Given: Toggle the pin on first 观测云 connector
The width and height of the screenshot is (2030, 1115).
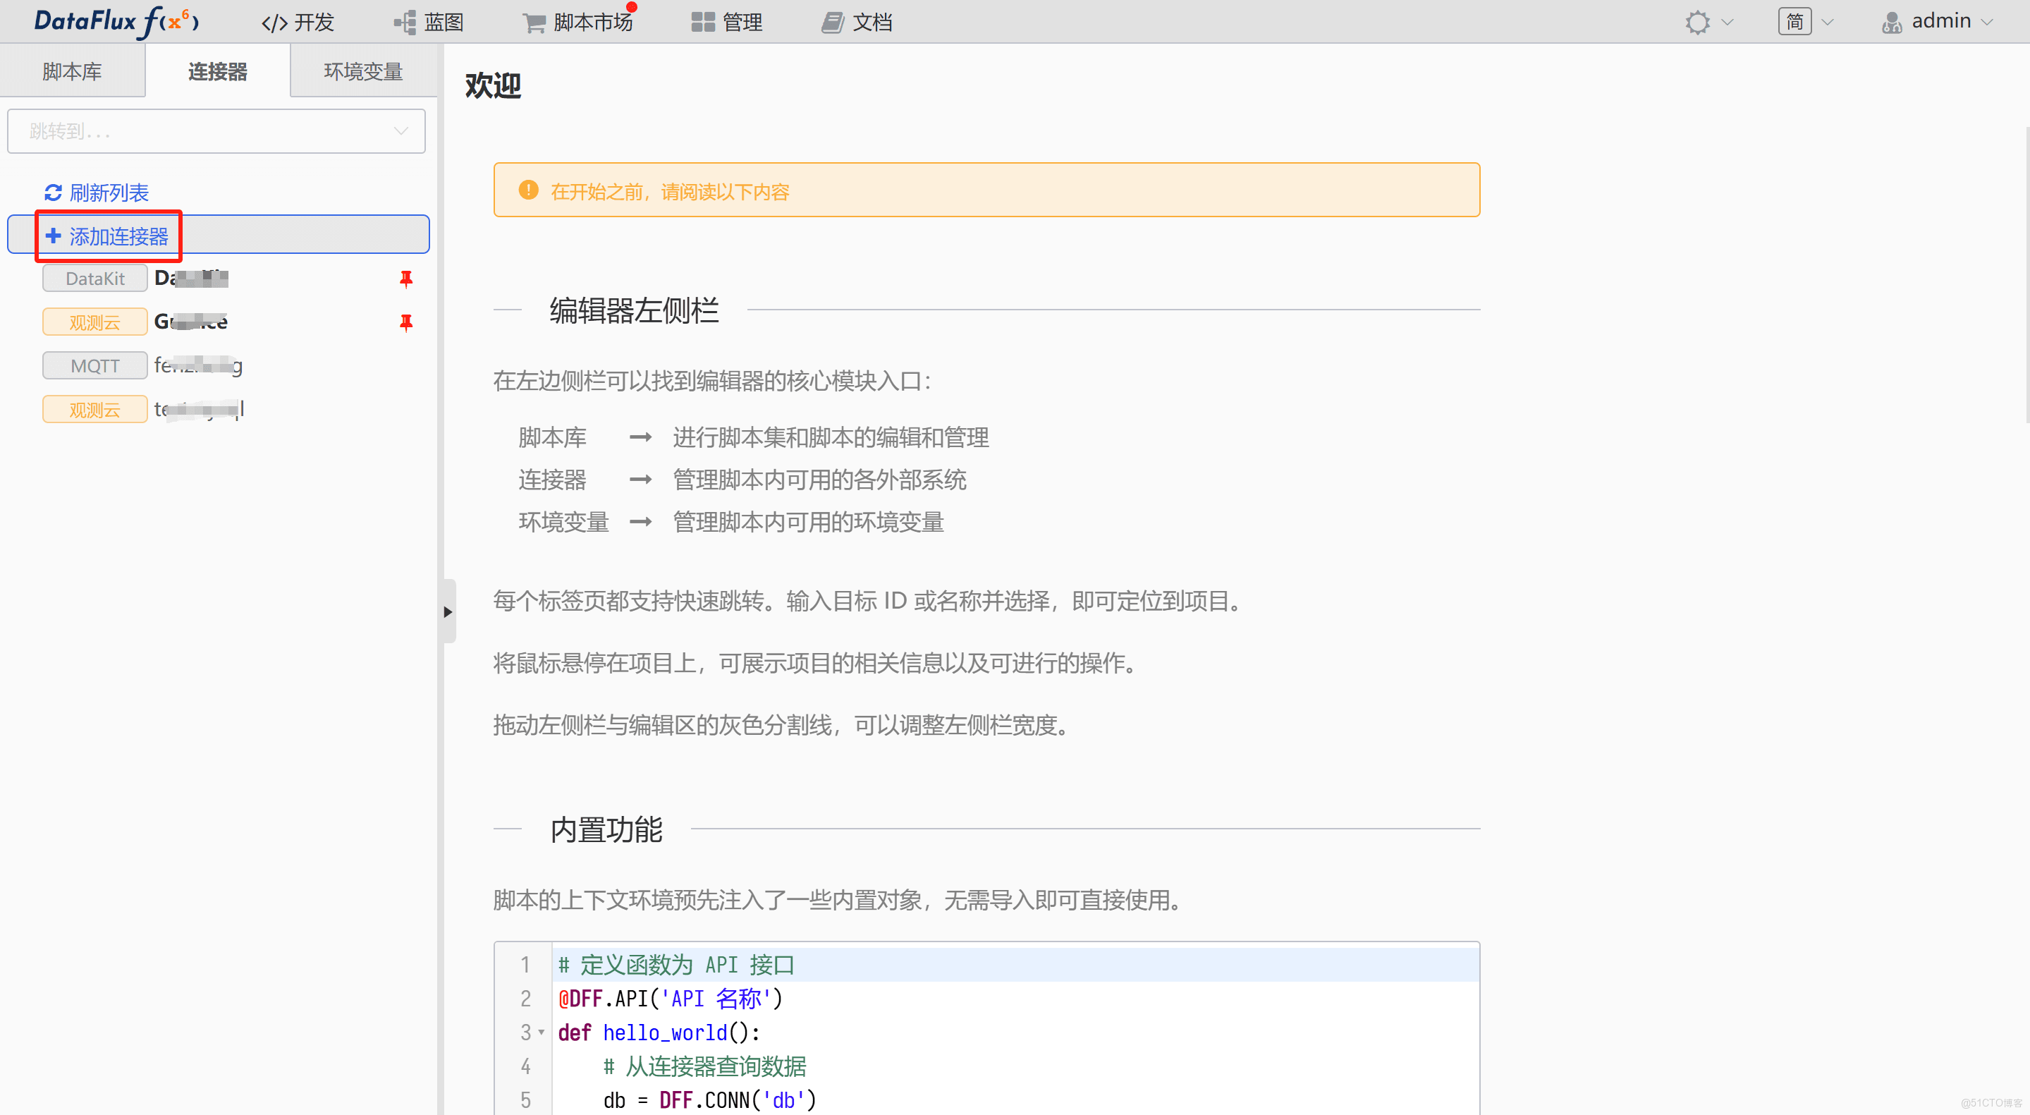Looking at the screenshot, I should (x=406, y=322).
